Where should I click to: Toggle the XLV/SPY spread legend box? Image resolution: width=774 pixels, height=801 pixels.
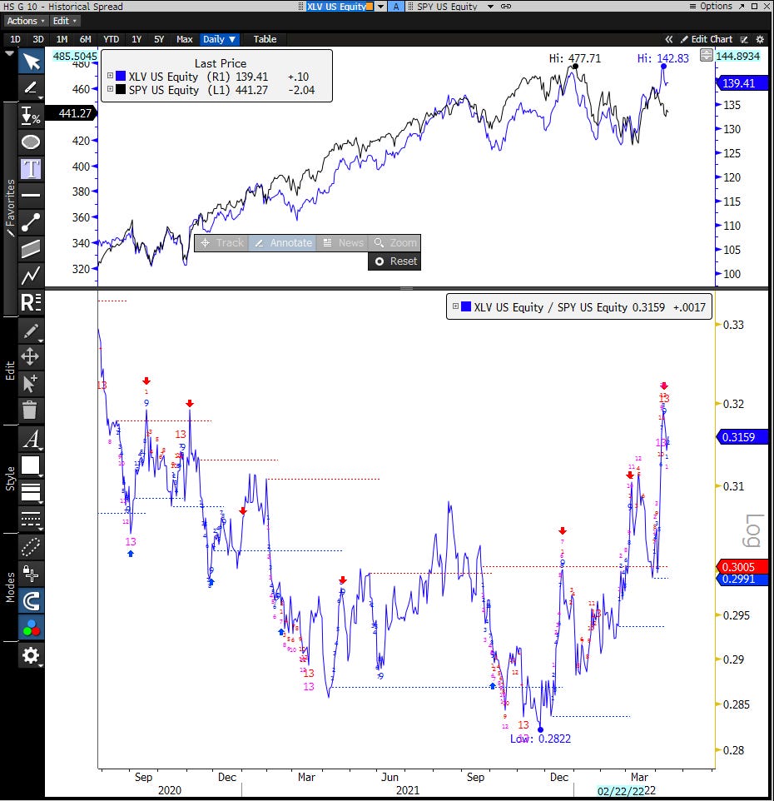pos(455,306)
